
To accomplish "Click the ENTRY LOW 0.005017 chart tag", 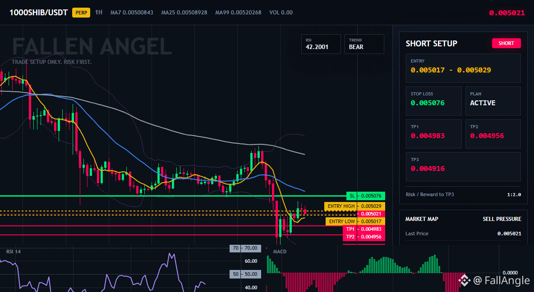I will 355,221.
